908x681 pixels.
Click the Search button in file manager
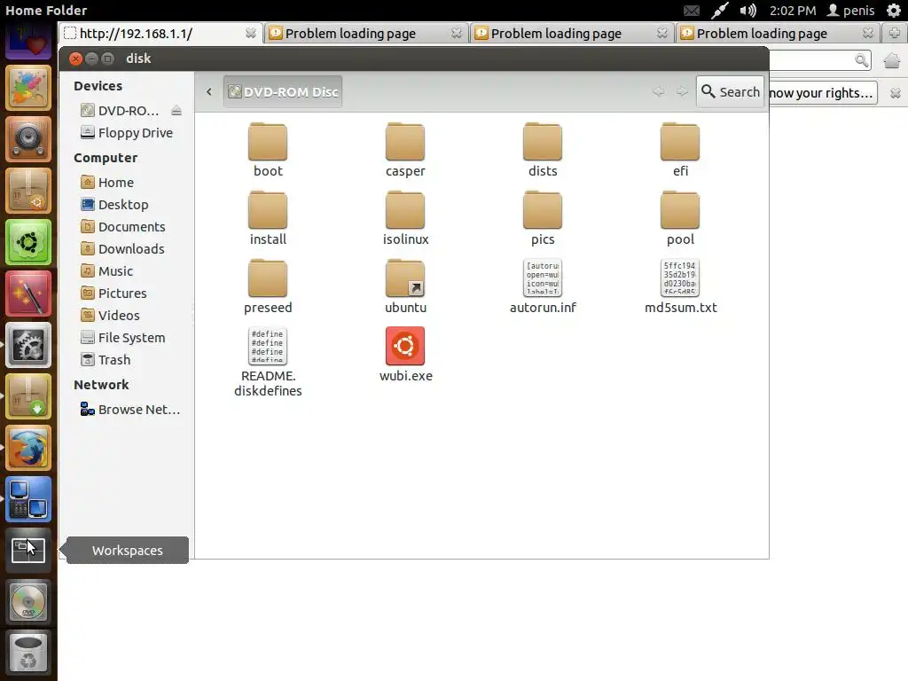[x=731, y=91]
